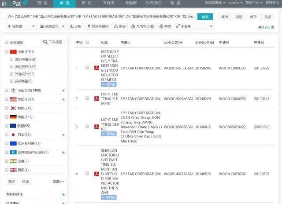Click the teal 检索 search button
The width and height of the screenshot is (282, 204).
tap(205, 17)
